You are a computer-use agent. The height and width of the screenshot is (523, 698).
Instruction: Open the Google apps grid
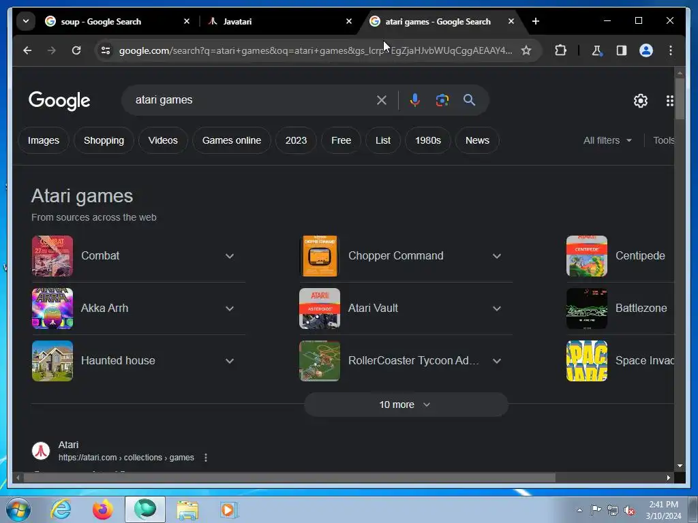pyautogui.click(x=669, y=101)
